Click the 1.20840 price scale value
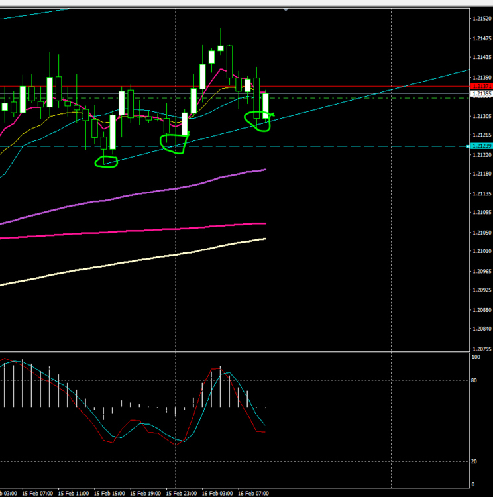The image size is (493, 497). click(x=482, y=329)
